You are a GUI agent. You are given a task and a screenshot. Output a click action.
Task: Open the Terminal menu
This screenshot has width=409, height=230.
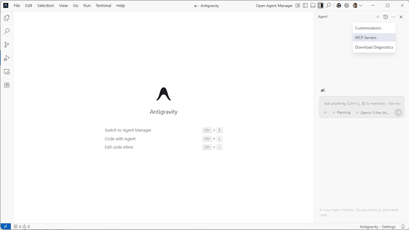[103, 5]
